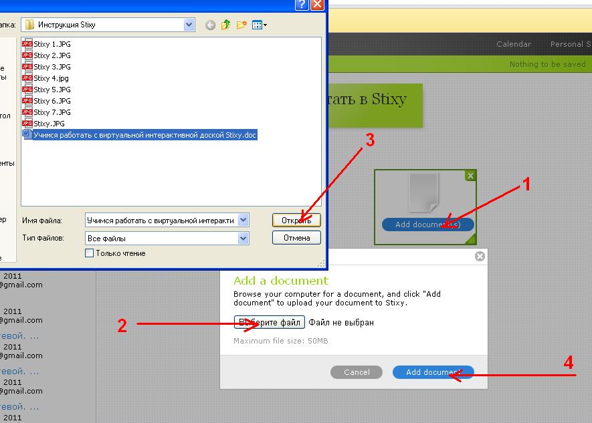Click the Back navigation icon in file dialog
592x423 pixels.
[210, 25]
